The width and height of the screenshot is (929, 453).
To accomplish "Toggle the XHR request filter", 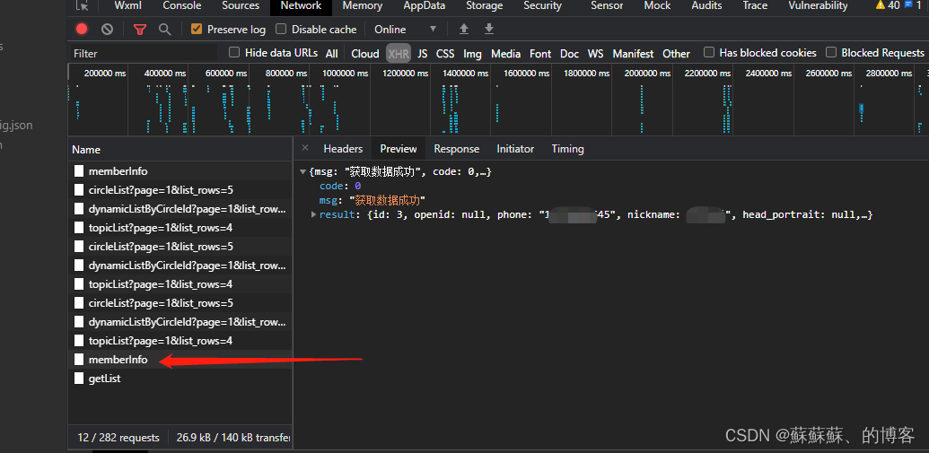I will (x=399, y=53).
